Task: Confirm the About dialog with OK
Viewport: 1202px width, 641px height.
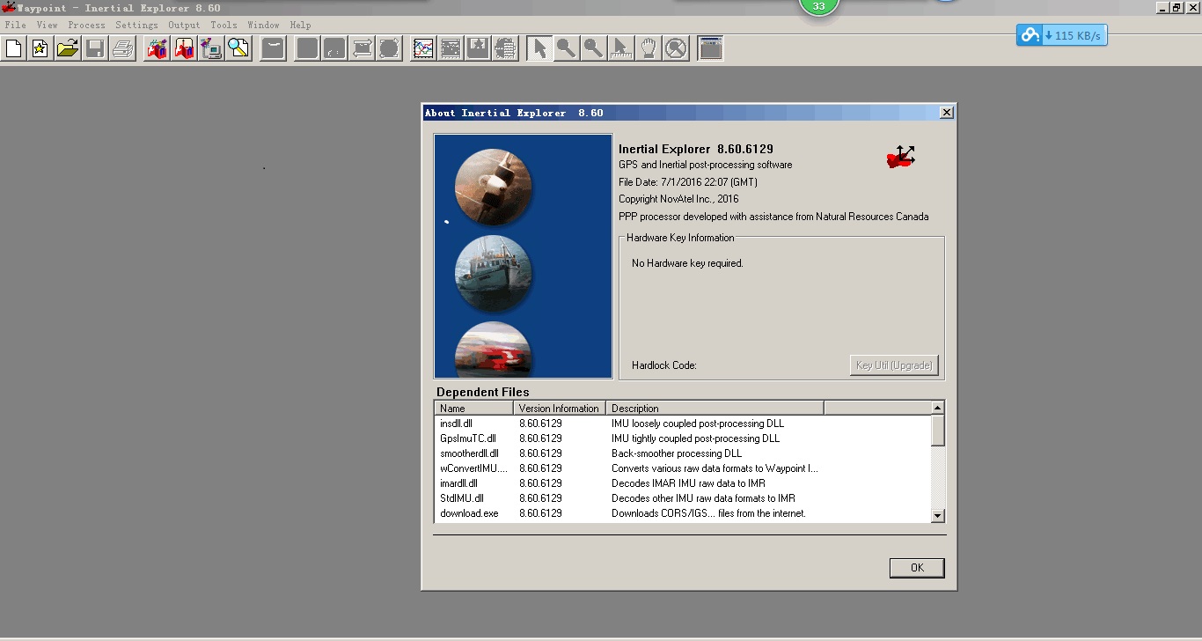Action: [917, 568]
